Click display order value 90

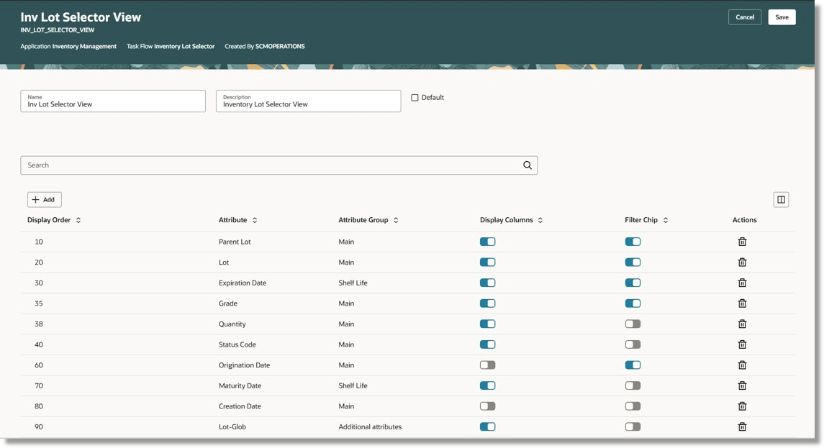tap(39, 426)
